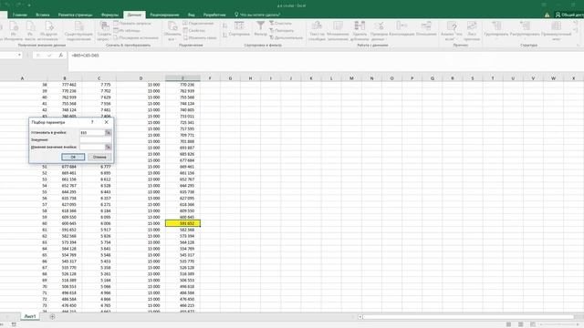Click Изменить связи

(x=200, y=37)
